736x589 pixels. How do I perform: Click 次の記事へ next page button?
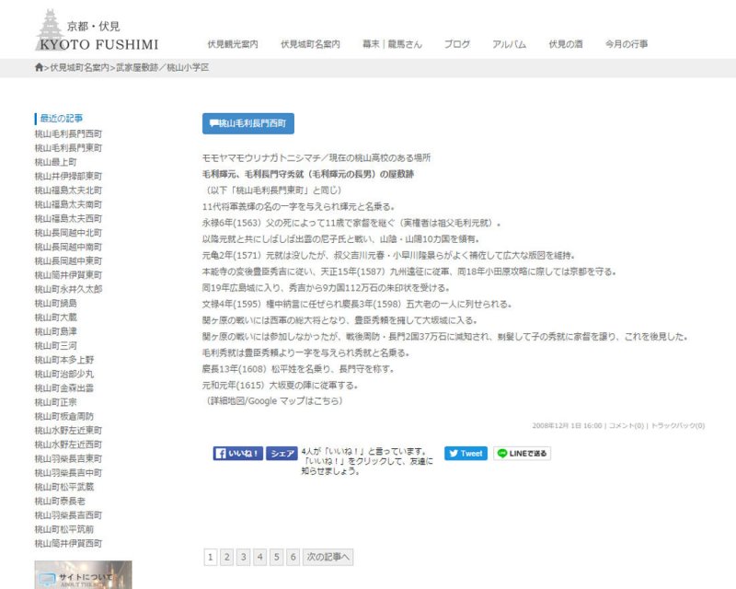click(328, 557)
